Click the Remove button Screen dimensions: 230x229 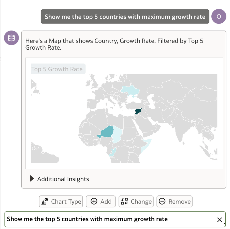point(174,201)
